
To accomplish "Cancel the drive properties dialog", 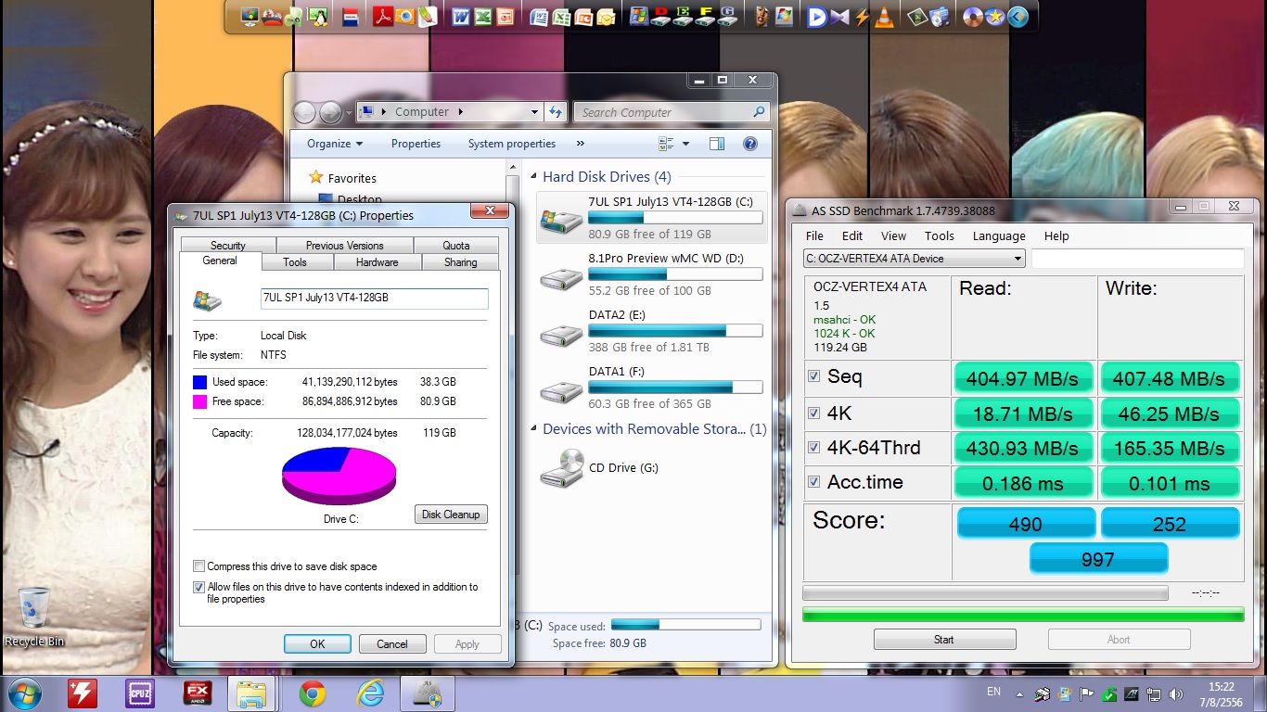I will point(392,643).
